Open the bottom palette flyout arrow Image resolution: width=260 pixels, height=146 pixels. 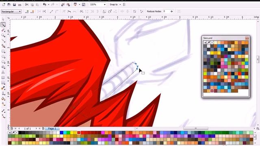coord(10,133)
